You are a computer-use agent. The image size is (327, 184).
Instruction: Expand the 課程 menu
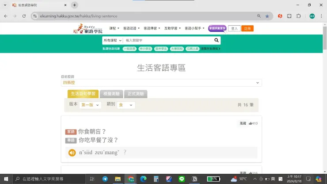click(114, 28)
